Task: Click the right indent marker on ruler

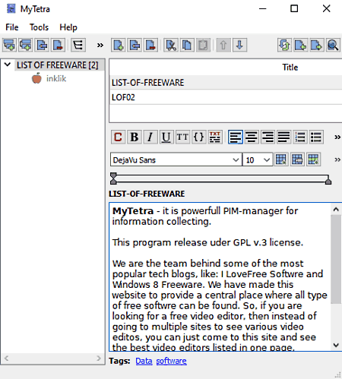Action: pos(328,181)
